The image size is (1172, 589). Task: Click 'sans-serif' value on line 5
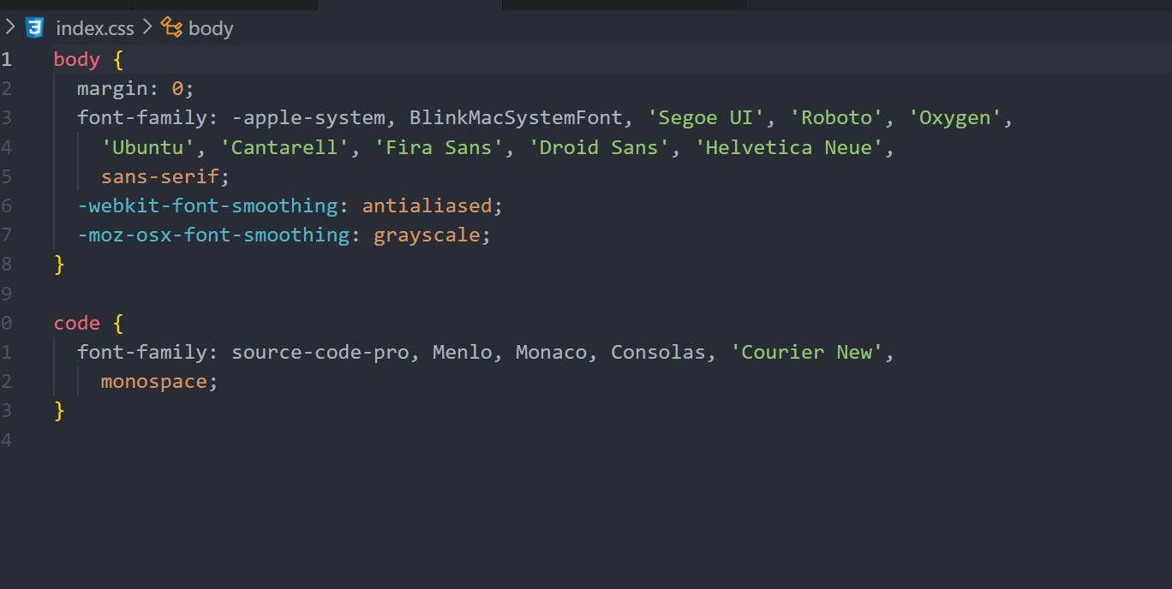tap(160, 176)
